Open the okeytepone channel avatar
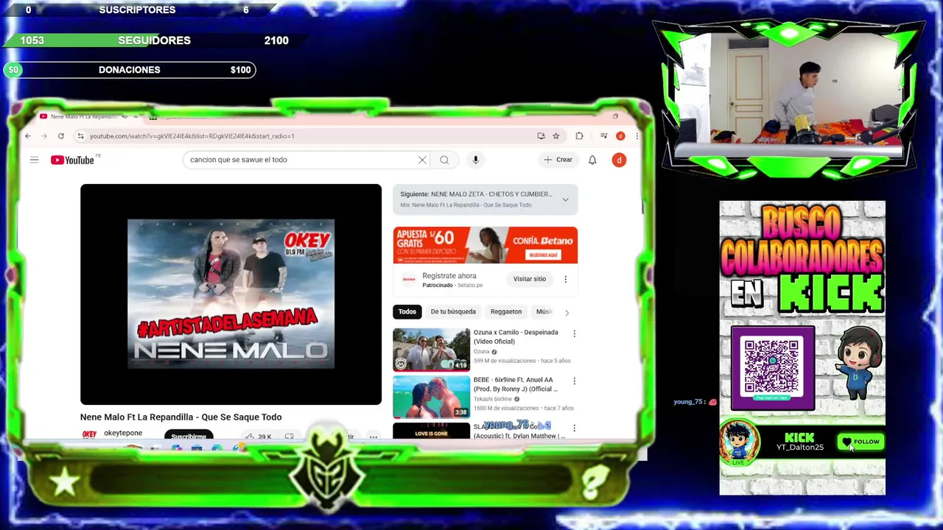 [x=89, y=434]
